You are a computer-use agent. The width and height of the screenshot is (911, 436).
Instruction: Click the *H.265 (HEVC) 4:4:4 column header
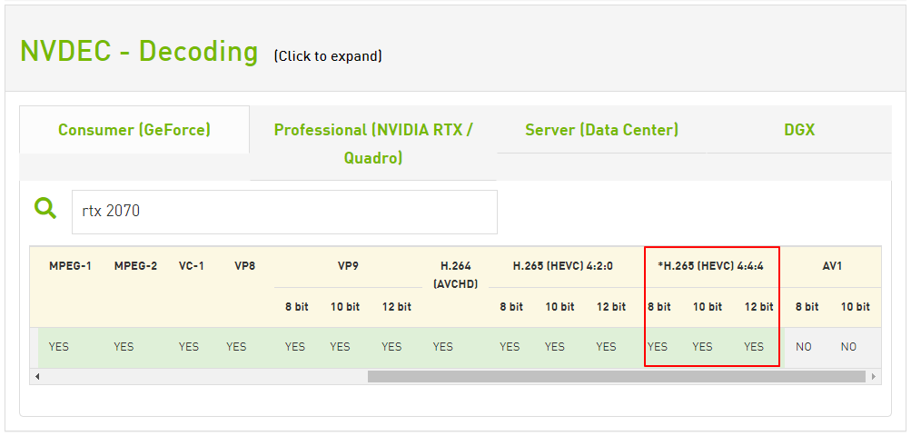click(710, 266)
